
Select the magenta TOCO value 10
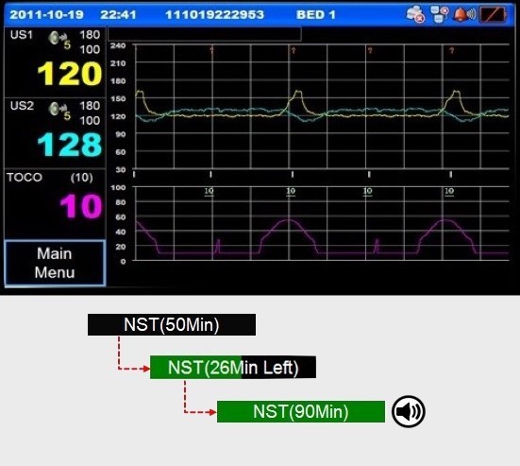[81, 206]
